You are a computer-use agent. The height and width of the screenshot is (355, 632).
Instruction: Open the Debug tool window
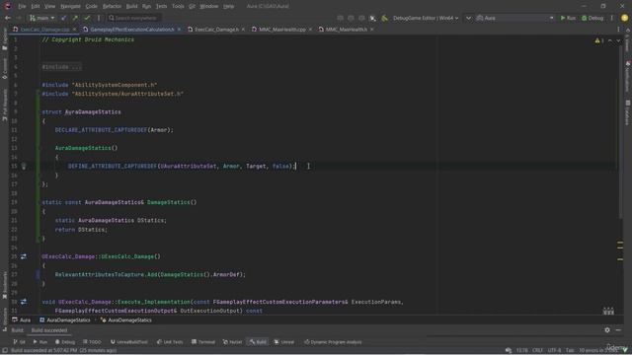pyautogui.click(x=65, y=342)
